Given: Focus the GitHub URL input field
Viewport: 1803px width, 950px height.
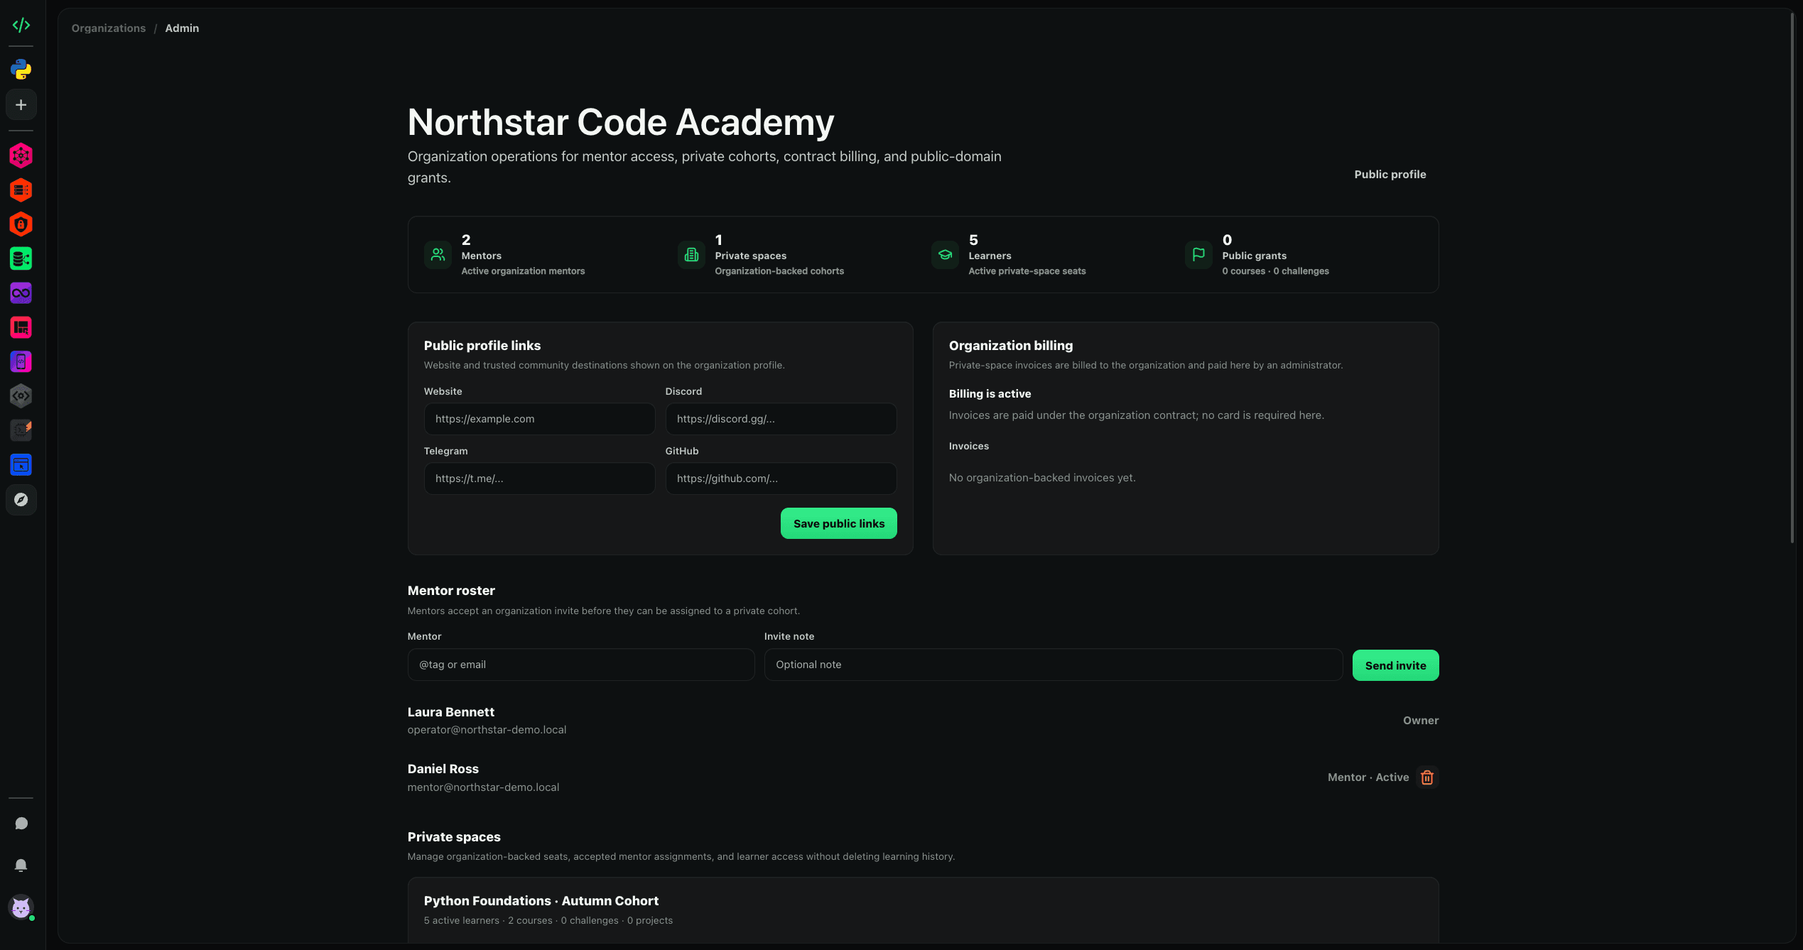Looking at the screenshot, I should [781, 479].
